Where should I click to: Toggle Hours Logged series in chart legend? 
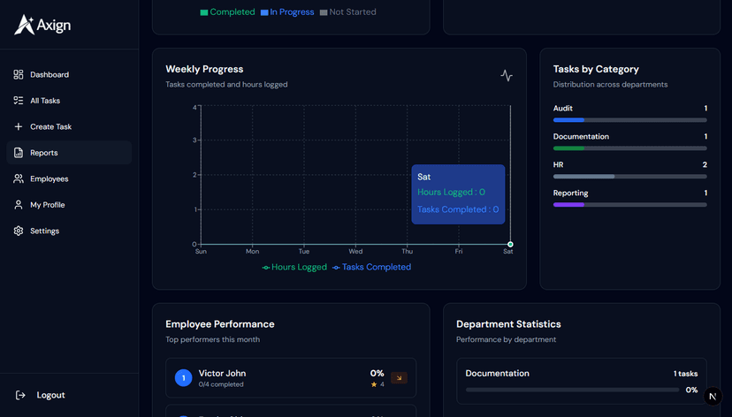click(x=294, y=268)
